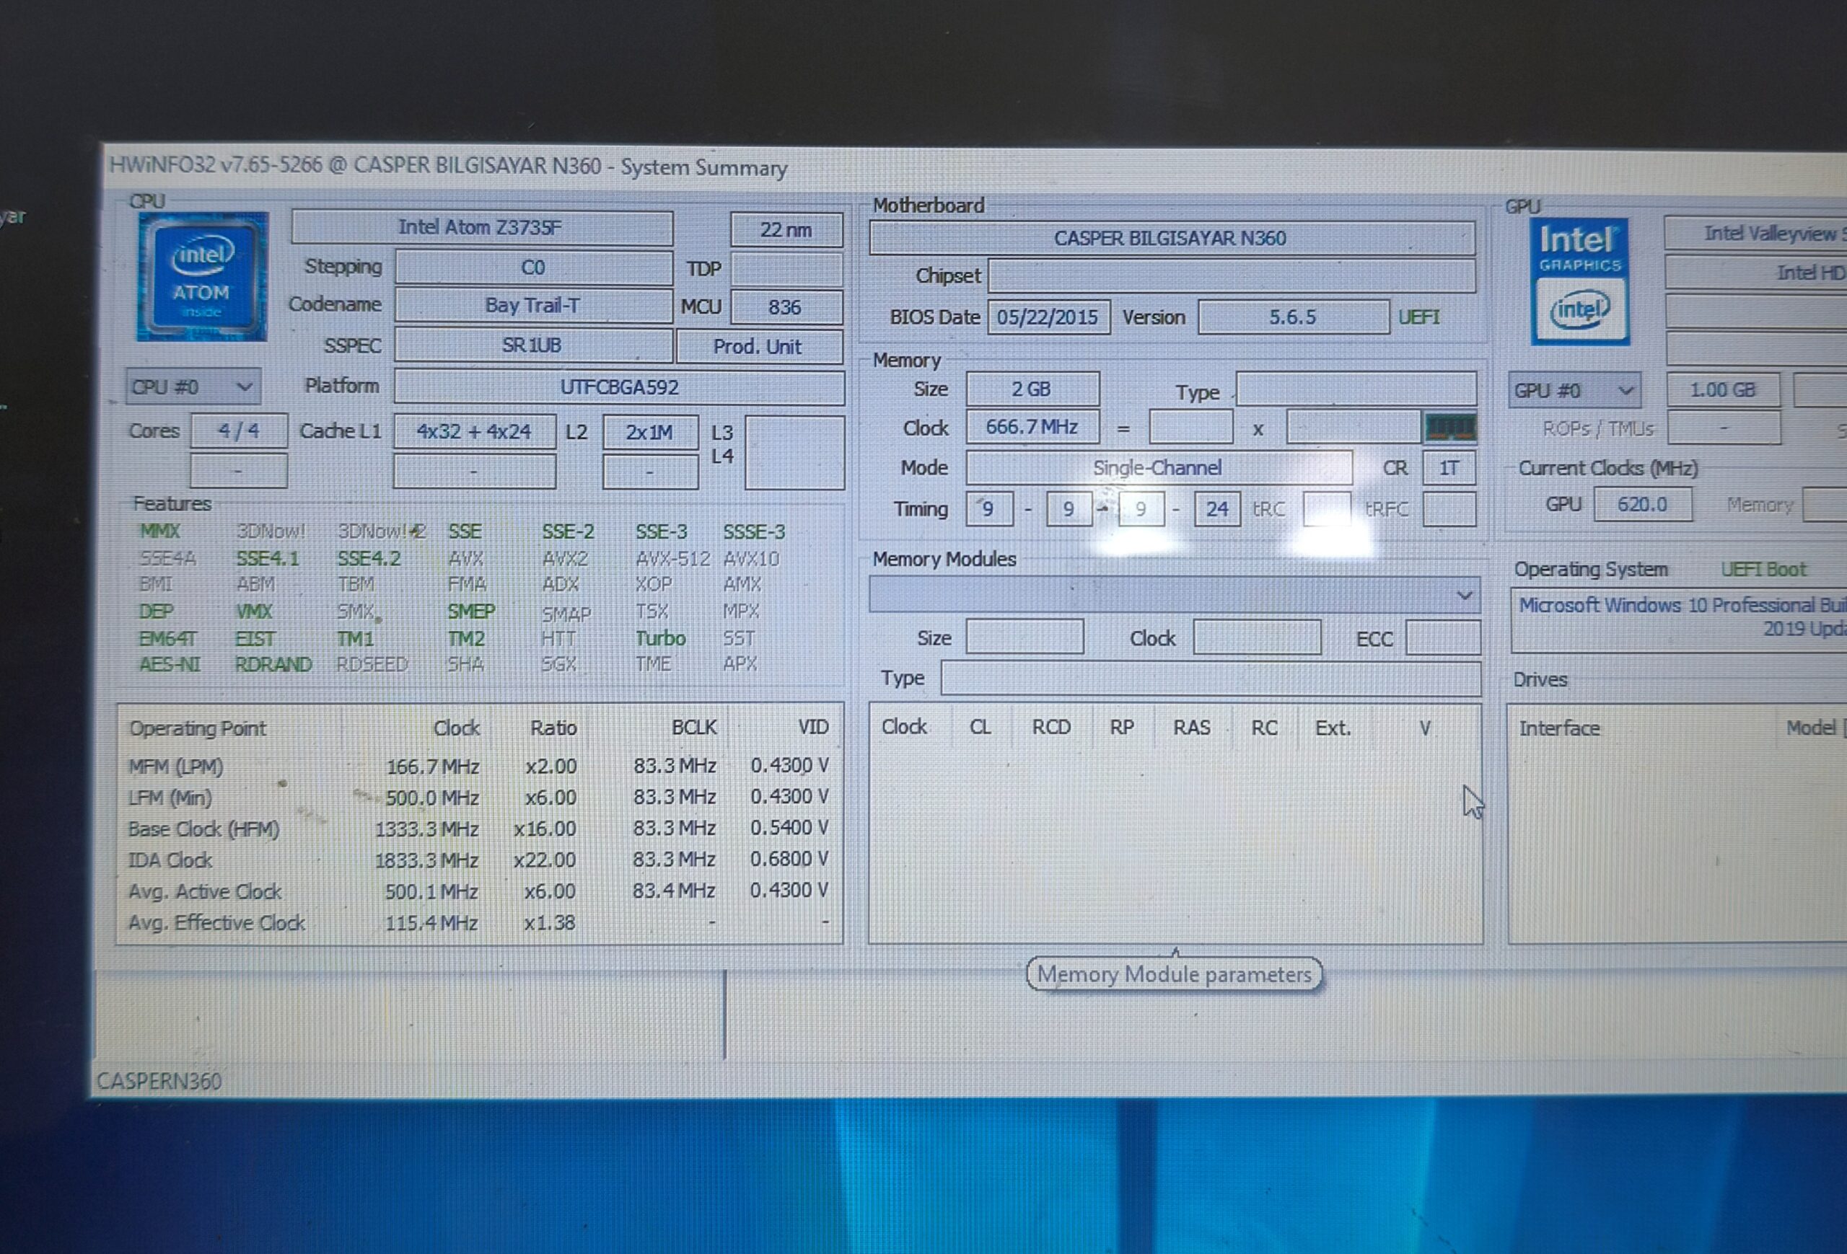
Task: Select the Bay Trail-T codename field
Action: coord(533,306)
